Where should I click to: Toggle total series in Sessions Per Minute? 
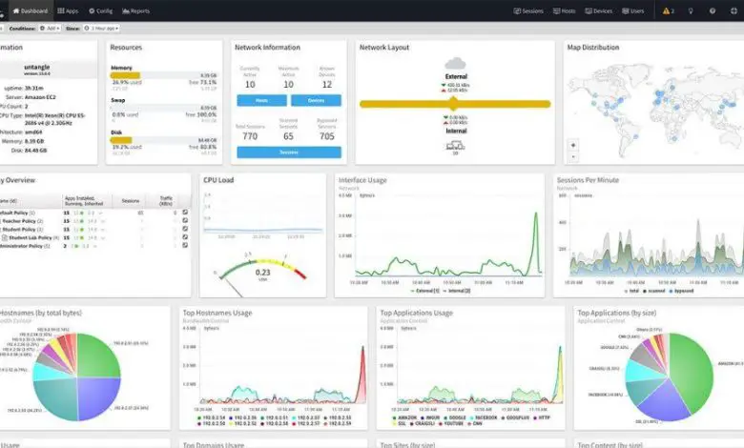(x=632, y=291)
